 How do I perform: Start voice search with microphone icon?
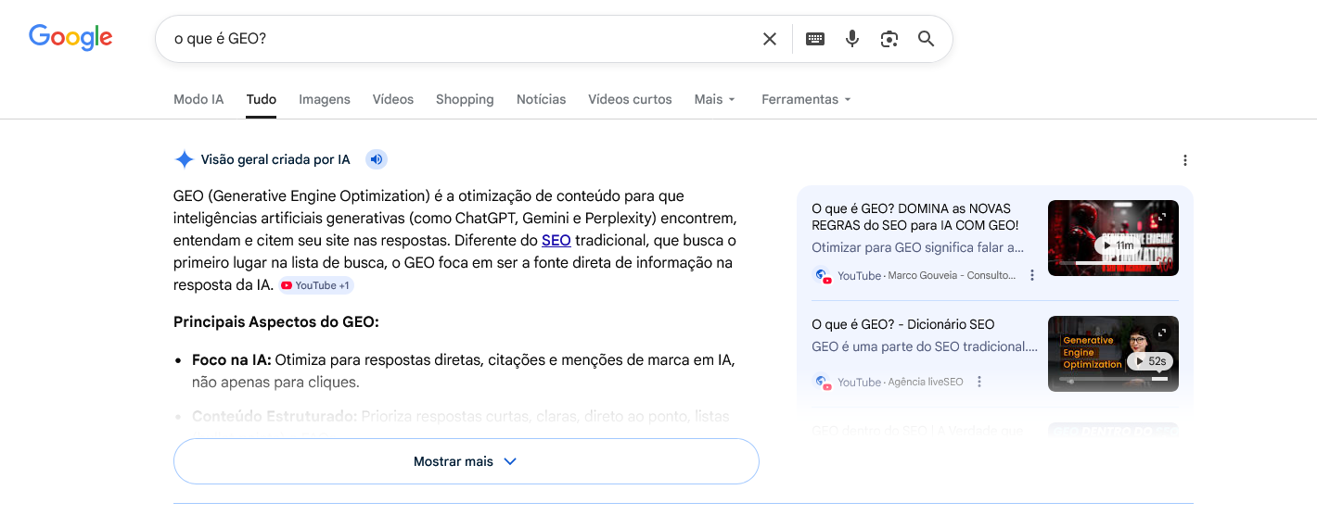tap(852, 39)
